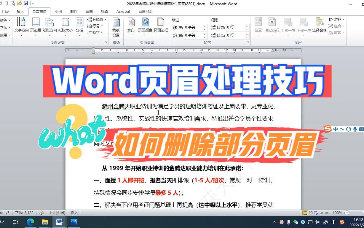Viewport: 364px width, 228px height.
Task: Click the 100% zoom level button
Action: pos(338,213)
